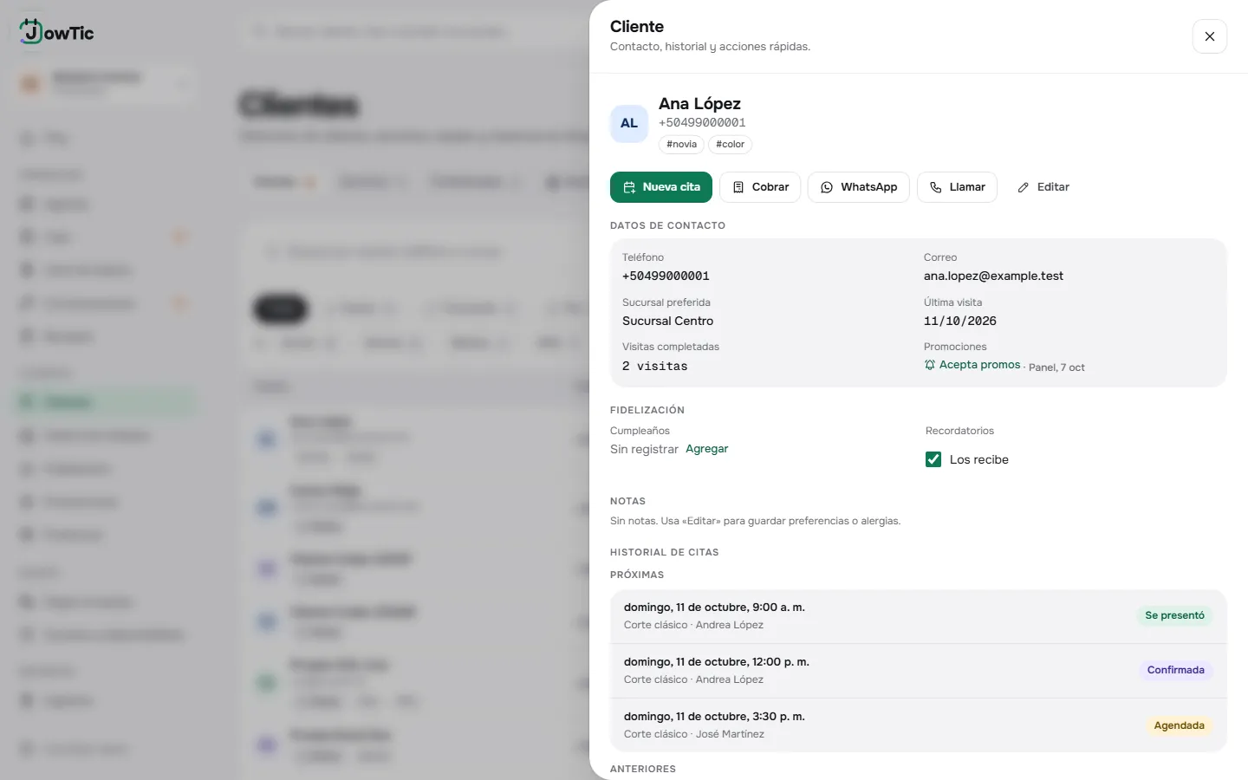The image size is (1248, 780).
Task: Uncheck the Los recibe reminders checkbox
Action: [933, 459]
